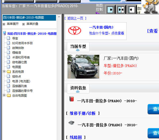Click the left-arrow view control icon

point(131,10)
